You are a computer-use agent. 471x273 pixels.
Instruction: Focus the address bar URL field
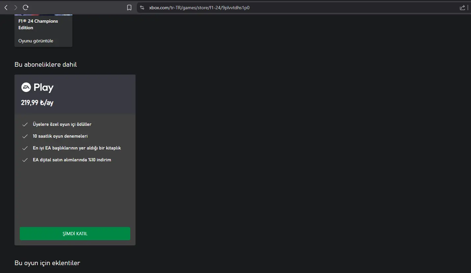click(301, 8)
